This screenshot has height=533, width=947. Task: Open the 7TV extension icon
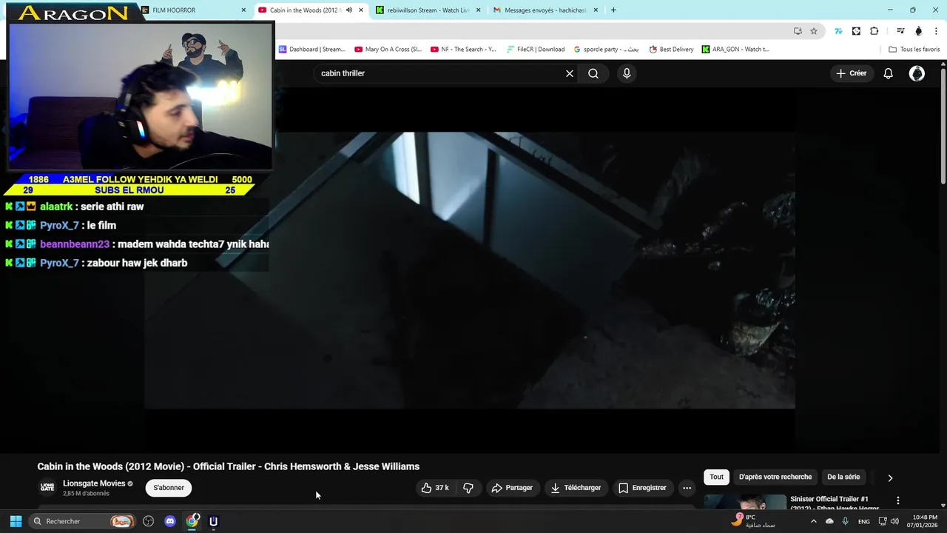[x=838, y=31]
